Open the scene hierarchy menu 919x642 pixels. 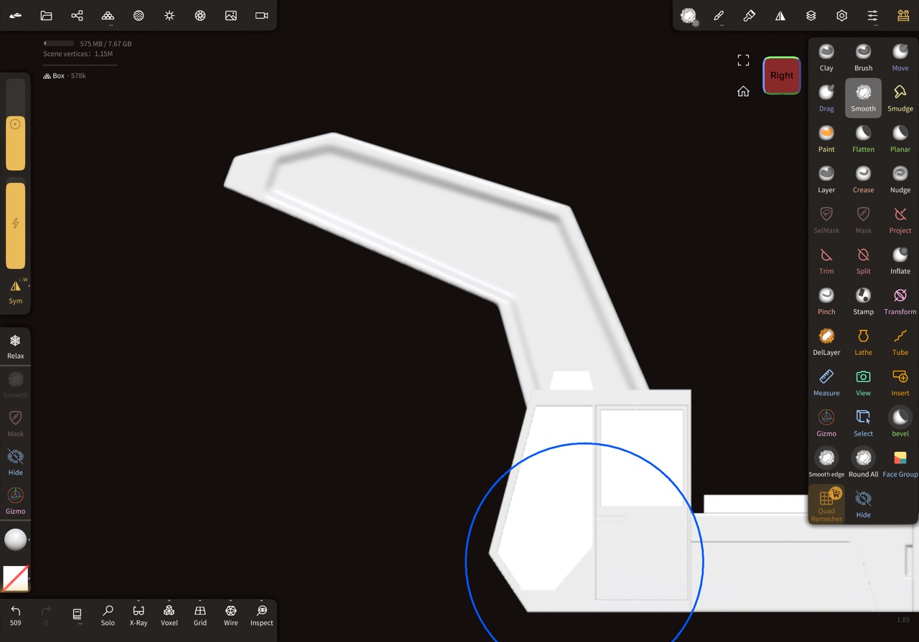(77, 15)
